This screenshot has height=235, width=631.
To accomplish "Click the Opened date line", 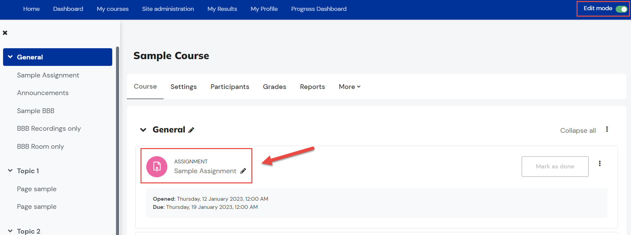I will click(x=211, y=199).
